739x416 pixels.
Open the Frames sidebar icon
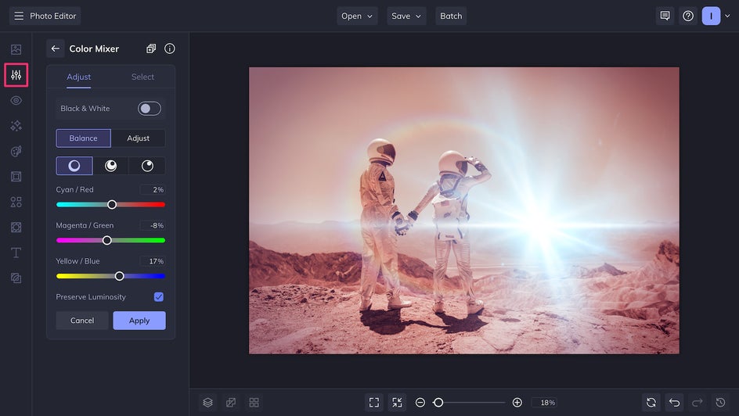tap(16, 177)
